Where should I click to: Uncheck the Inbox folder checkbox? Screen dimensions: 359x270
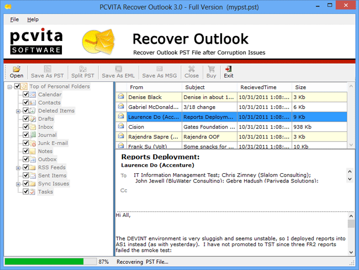pos(25,127)
